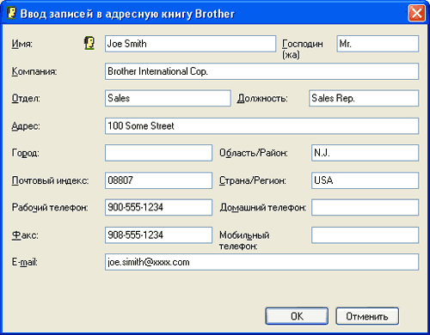Screen dimensions: 430x335
Task: Select the Господин(жа) title field with Mr.
Action: [x=378, y=44]
